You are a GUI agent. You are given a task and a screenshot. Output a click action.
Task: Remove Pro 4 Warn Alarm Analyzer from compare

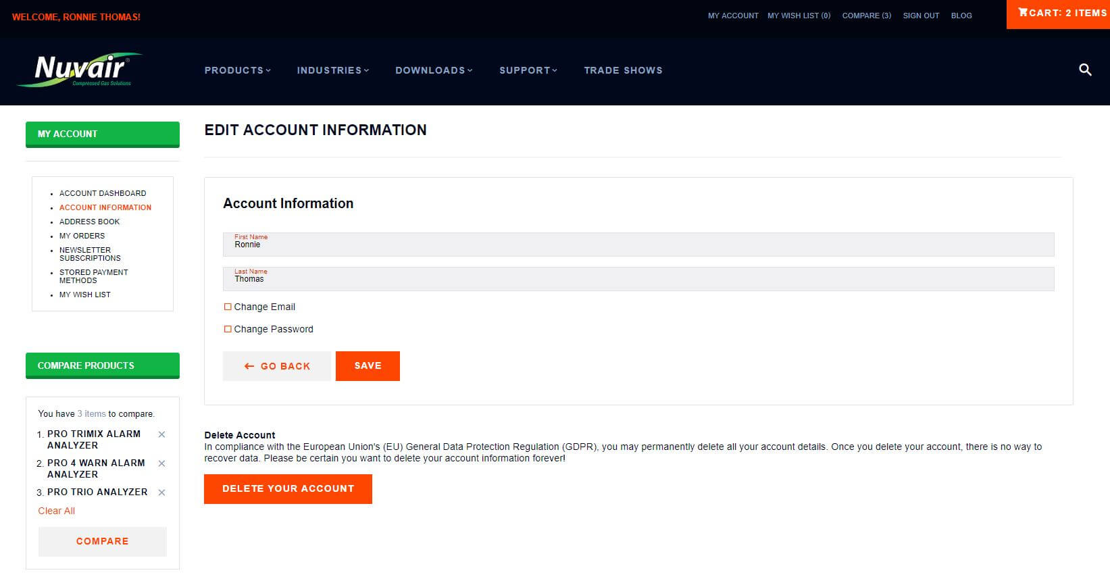(161, 463)
